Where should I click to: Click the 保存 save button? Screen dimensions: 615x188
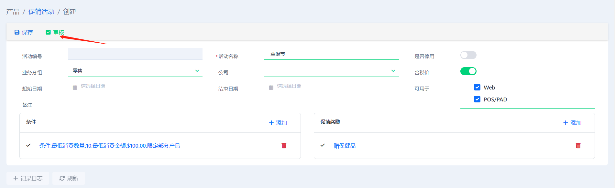[x=24, y=32]
